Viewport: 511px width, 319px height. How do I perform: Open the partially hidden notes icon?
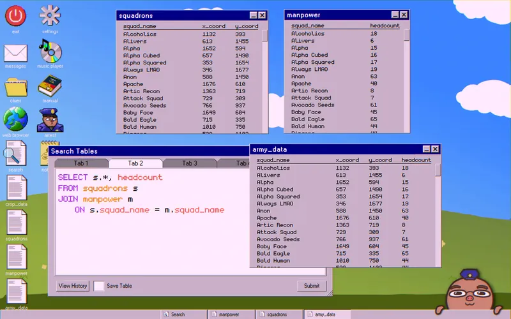click(45, 153)
